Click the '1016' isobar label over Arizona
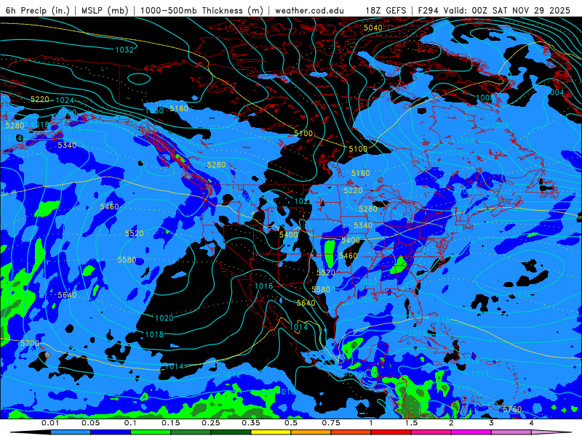Viewport: 582px width, 436px height. click(x=264, y=286)
